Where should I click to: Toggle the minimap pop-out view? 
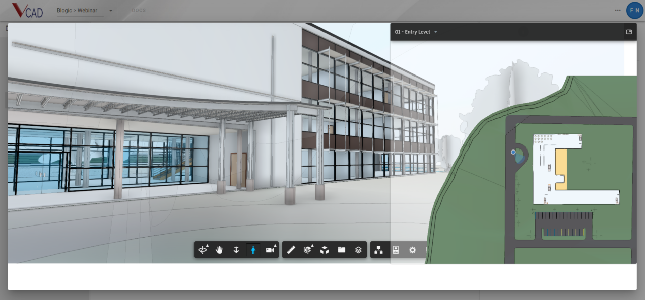click(628, 32)
